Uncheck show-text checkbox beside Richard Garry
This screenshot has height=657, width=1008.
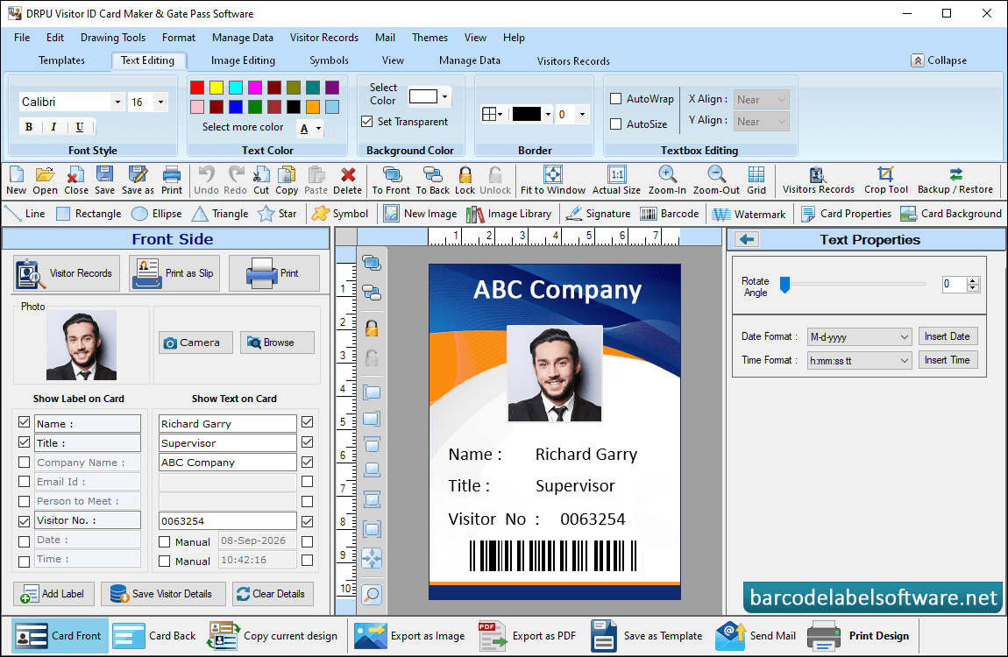(x=308, y=422)
